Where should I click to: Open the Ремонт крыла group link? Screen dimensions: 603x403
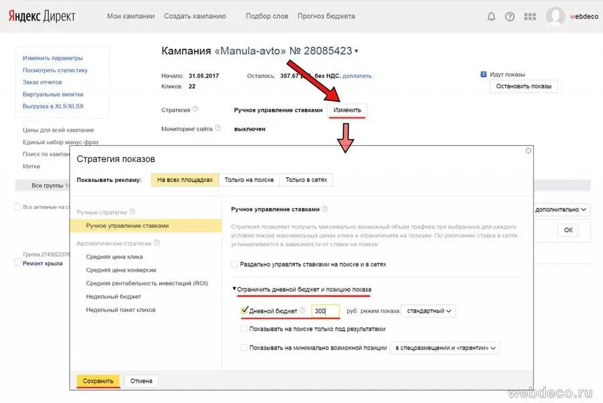point(42,263)
